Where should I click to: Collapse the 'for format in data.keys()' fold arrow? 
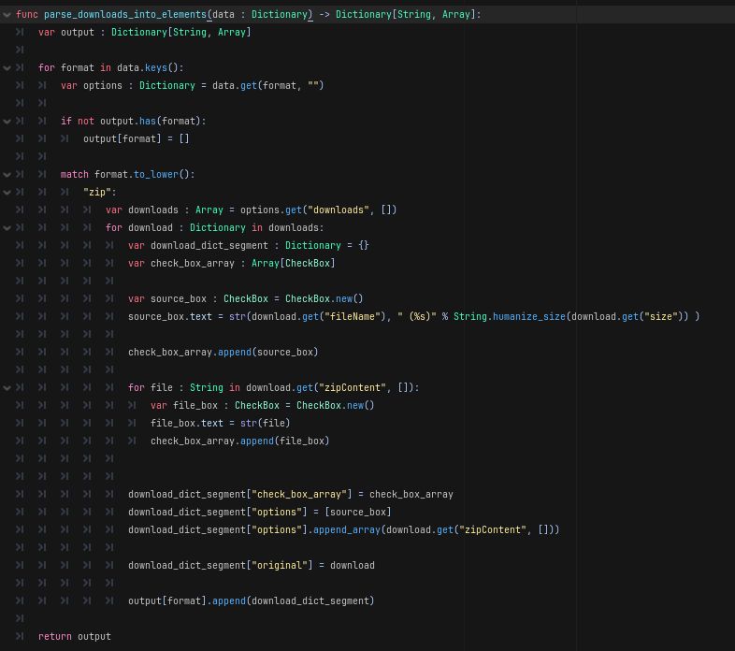click(7, 68)
